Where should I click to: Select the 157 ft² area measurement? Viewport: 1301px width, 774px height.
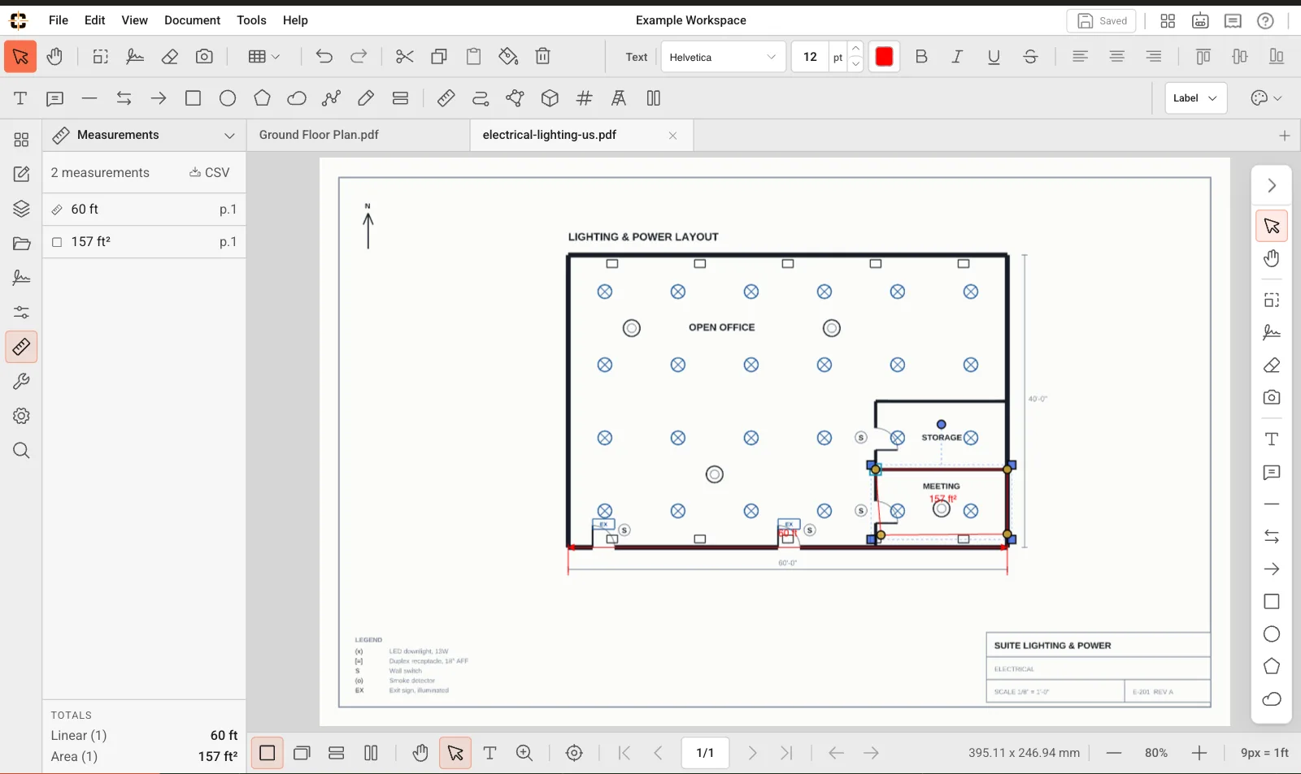pos(144,242)
